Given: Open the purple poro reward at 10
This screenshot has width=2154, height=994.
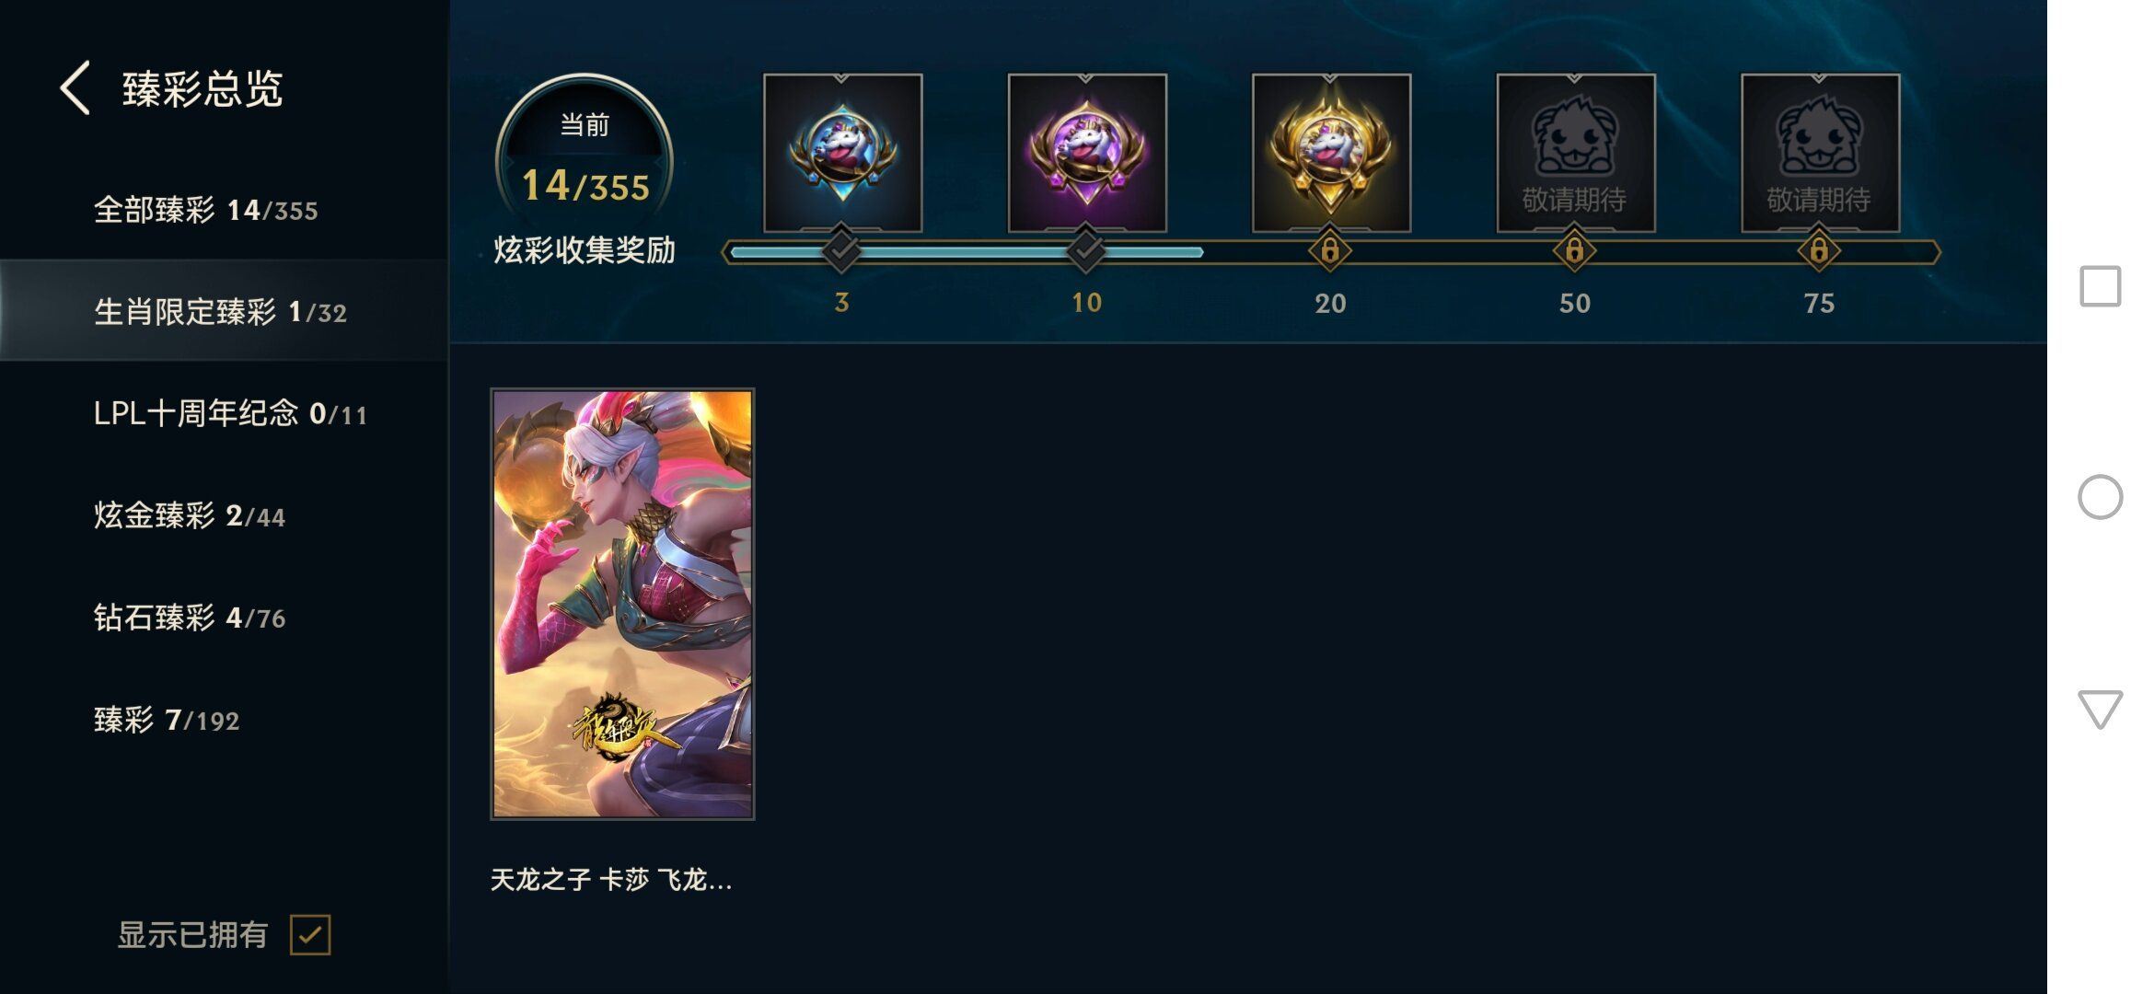Looking at the screenshot, I should [1087, 153].
